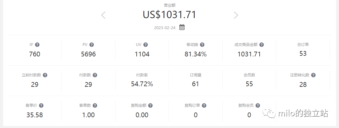Click the 总订单 value 53
Viewport: 339px width, 128px height.
pyautogui.click(x=303, y=54)
